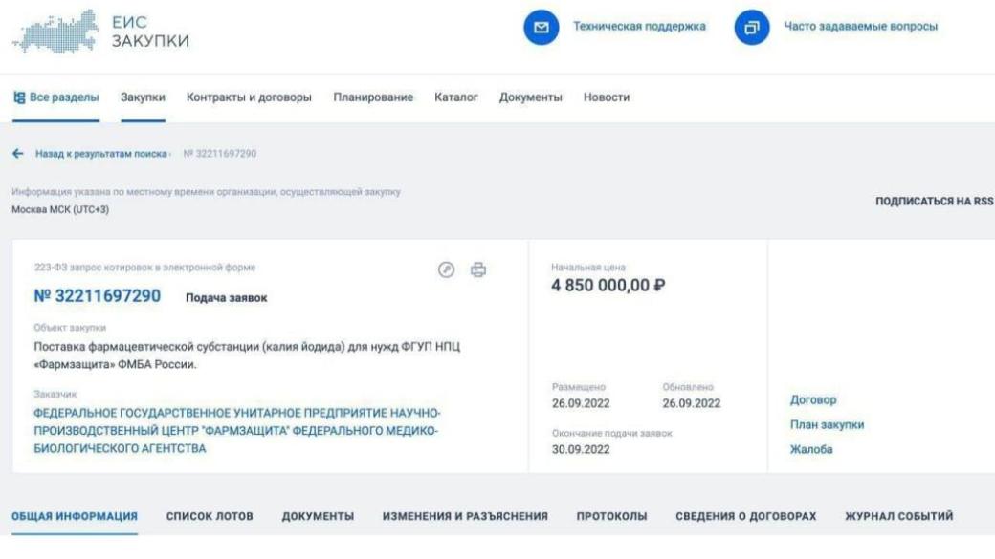
Task: Open procurement number 32211697290 link
Action: click(x=98, y=296)
